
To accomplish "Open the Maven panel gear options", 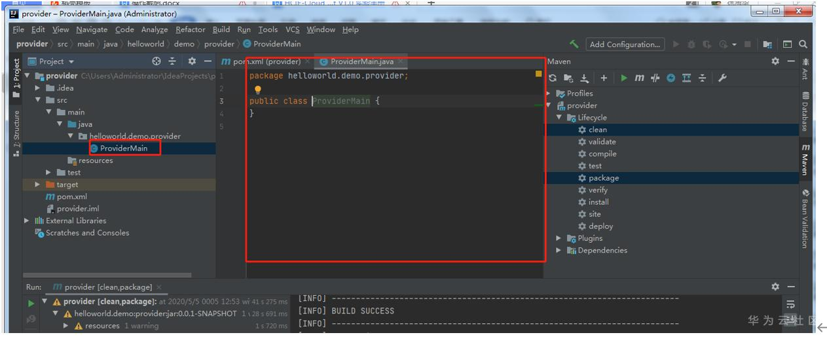I will click(x=775, y=61).
